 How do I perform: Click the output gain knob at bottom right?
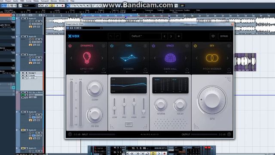[229, 134]
